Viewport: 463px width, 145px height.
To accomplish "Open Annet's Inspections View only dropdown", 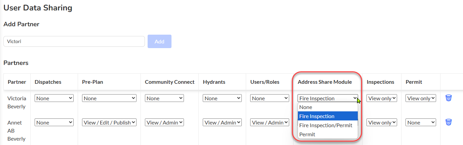I will pos(382,122).
